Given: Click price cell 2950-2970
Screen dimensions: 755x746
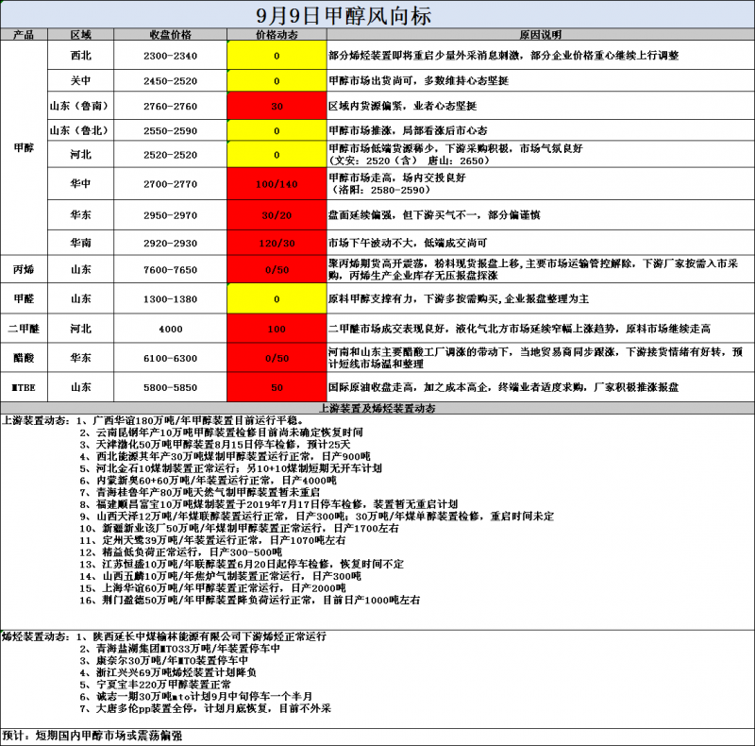Looking at the screenshot, I should [x=170, y=215].
